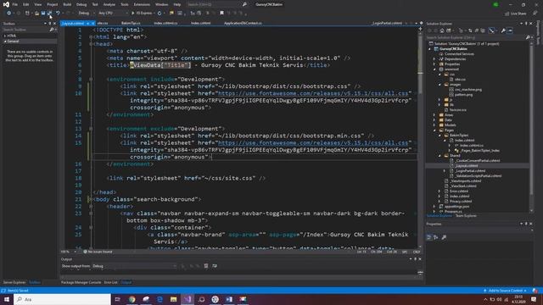Click the Toolbox search magnifier icon
Image resolution: width=543 pixels, height=305 pixels.
[x=51, y=30]
